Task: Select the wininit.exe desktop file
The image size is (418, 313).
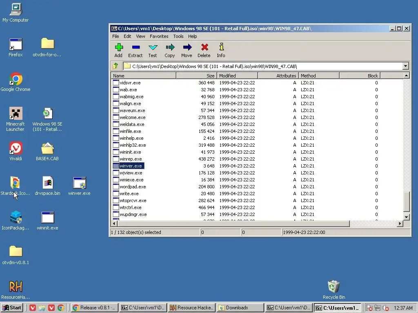Action: 47,220
